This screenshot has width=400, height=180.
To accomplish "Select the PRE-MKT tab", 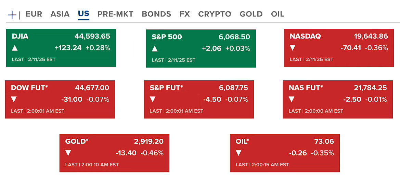I will coord(115,14).
